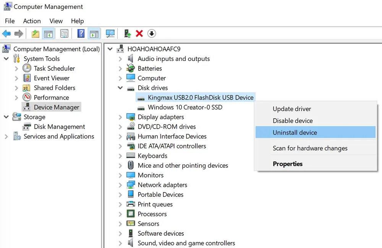Expand the Task Scheduler node
This screenshot has width=382, height=248.
16,69
